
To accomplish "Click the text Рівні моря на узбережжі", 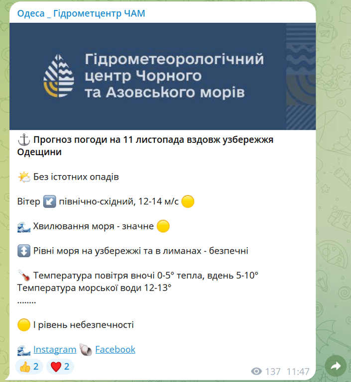I will pos(87,251).
